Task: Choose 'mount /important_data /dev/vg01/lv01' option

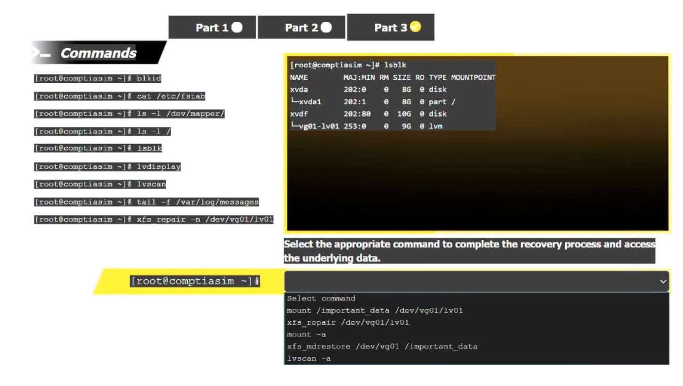Action: click(374, 310)
